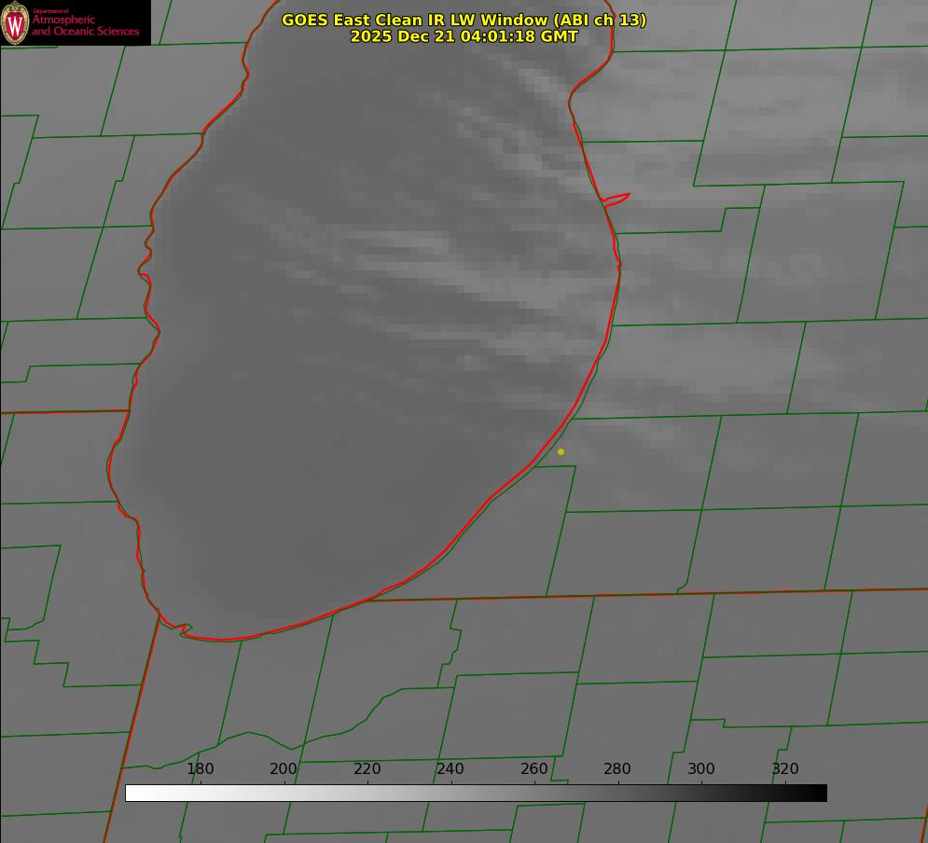Click the white end of the colorbar
This screenshot has width=928, height=843.
coord(132,793)
